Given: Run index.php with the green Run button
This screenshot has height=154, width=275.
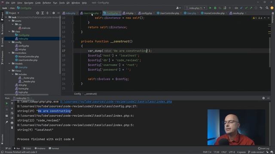Looking at the screenshot, I should [x=210, y=8].
